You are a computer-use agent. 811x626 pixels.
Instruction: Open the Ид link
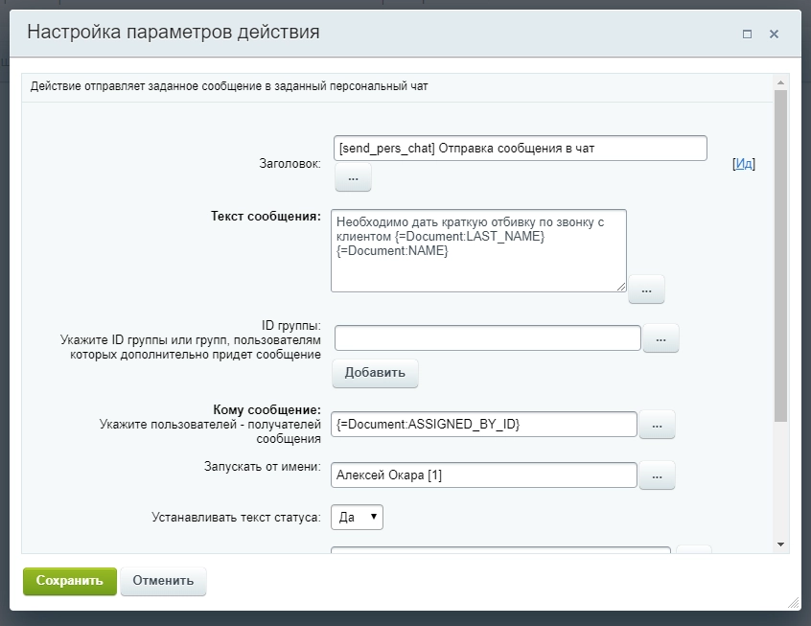click(743, 164)
